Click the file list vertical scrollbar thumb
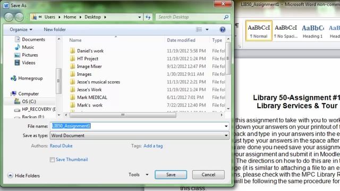Image resolution: width=340 pixels, height=191 pixels. [x=228, y=58]
